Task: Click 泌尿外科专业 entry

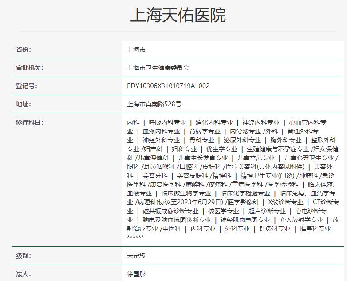Action: click(242, 140)
